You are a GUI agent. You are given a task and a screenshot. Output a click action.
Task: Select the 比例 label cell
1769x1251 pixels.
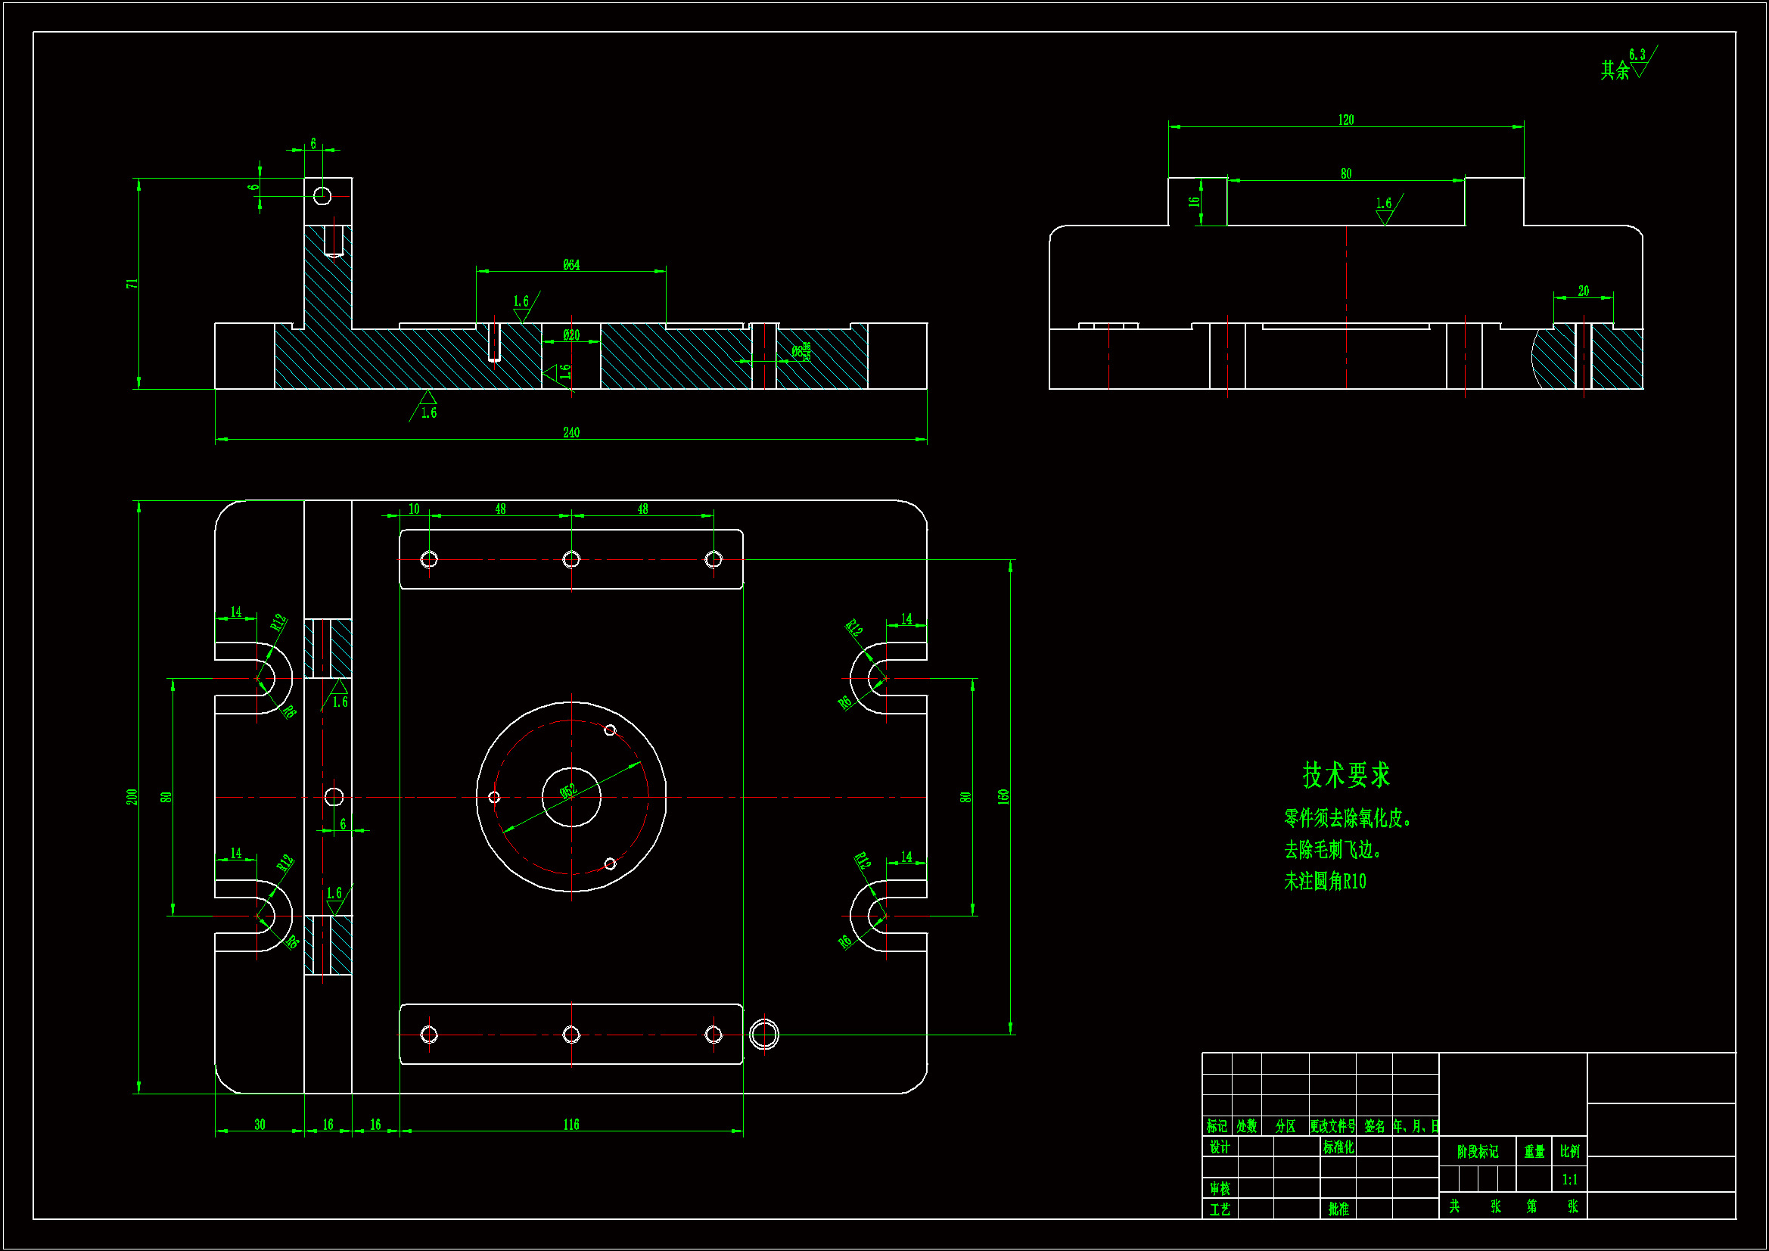[x=1569, y=1152]
